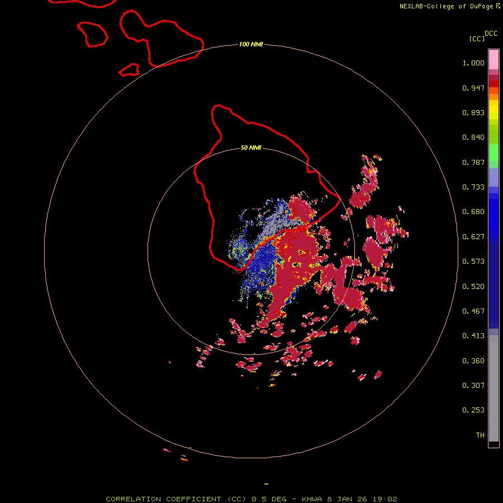Click the bright green segment of the color bar
The width and height of the screenshot is (503, 503).
click(x=493, y=153)
